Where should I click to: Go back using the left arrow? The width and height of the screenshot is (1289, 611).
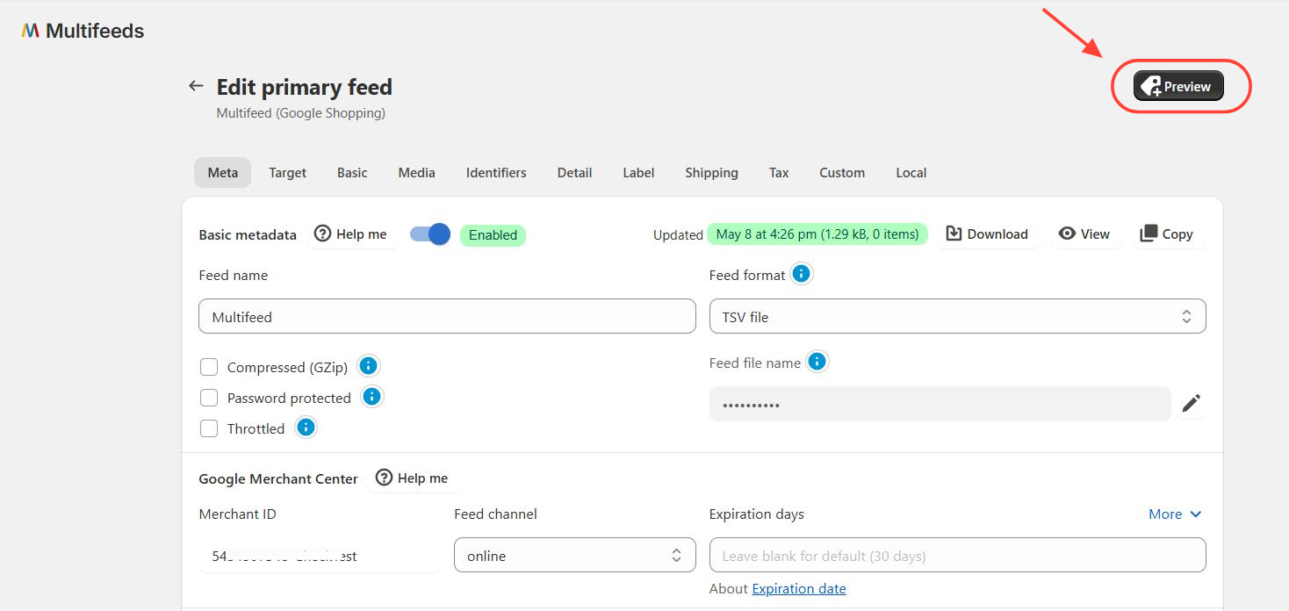click(x=196, y=86)
